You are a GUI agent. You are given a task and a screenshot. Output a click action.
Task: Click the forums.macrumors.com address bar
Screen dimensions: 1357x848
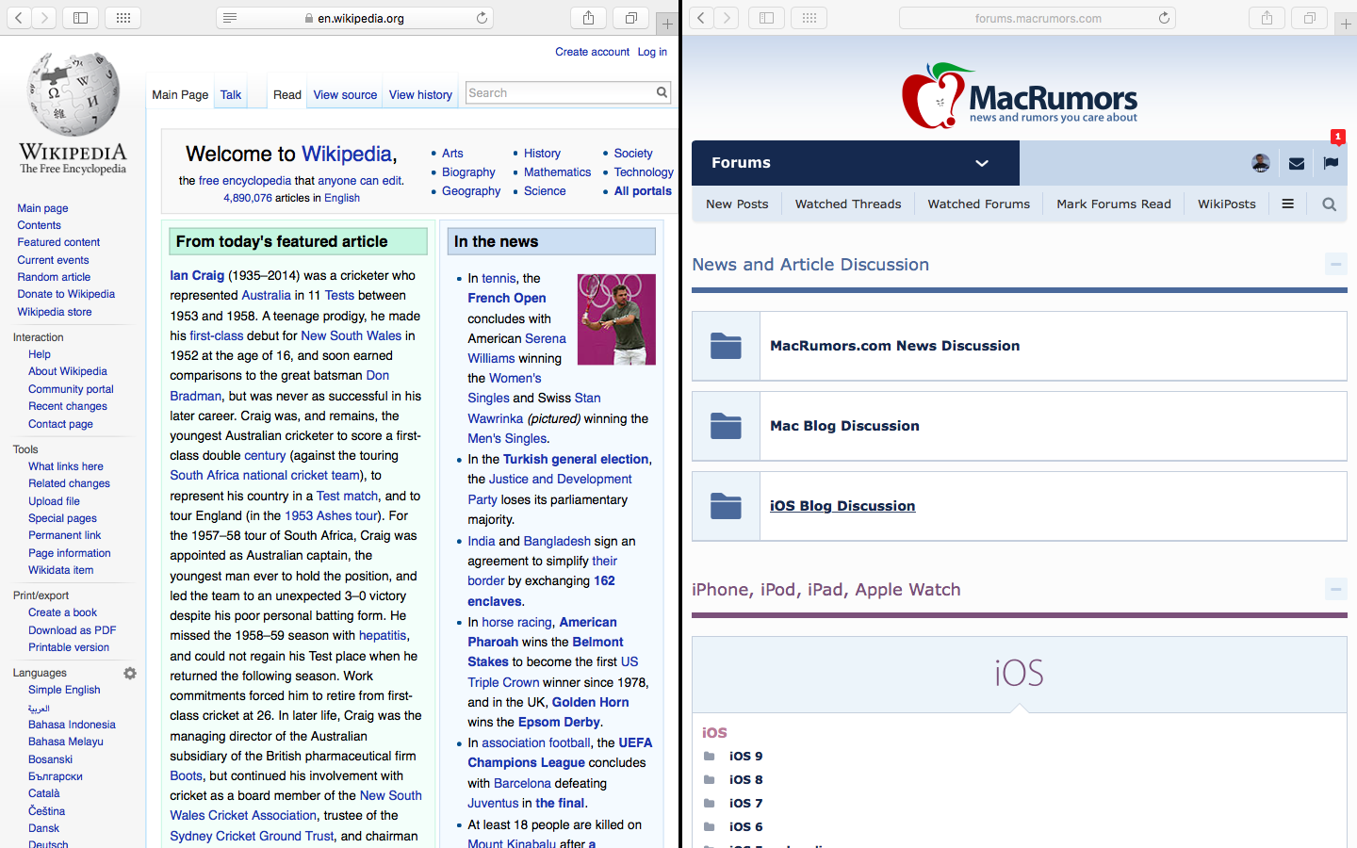click(x=1038, y=18)
